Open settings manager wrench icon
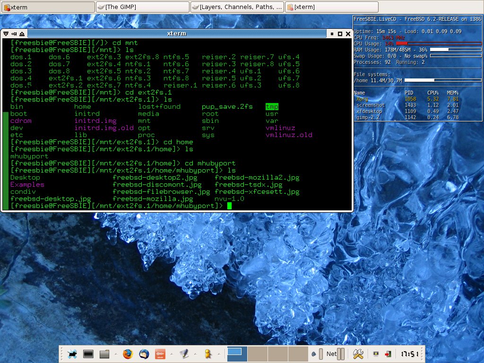Viewport: 484px width, 363px height. (358, 354)
